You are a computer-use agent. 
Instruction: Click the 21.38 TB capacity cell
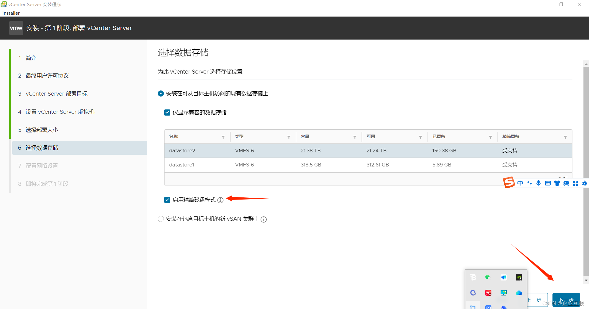[311, 151]
